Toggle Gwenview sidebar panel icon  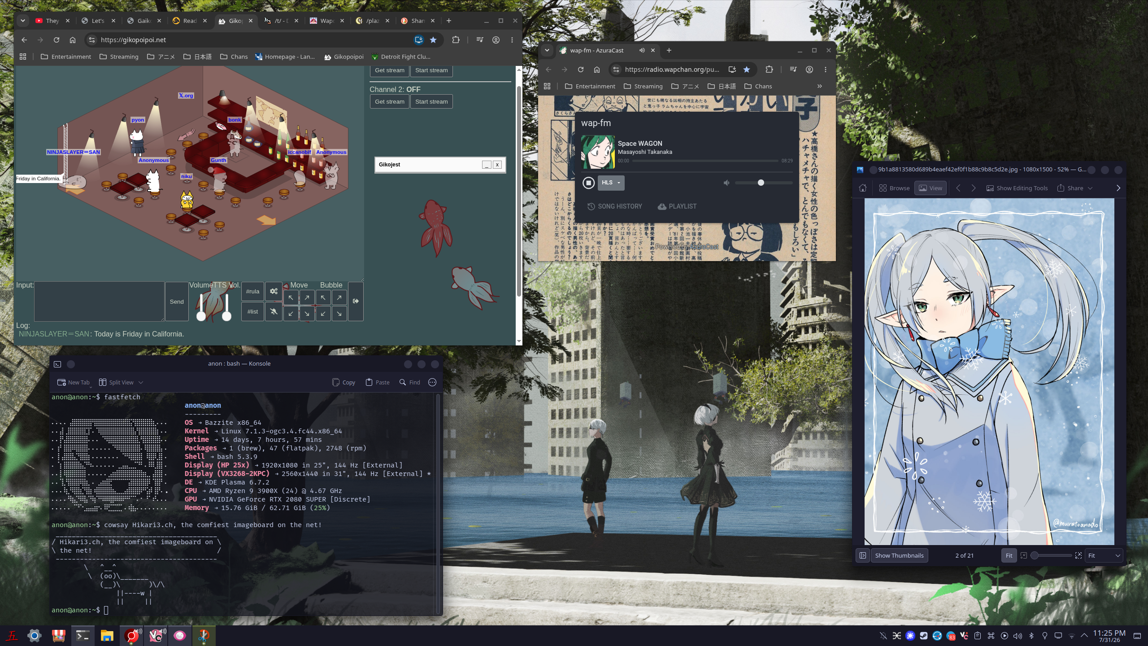863,555
